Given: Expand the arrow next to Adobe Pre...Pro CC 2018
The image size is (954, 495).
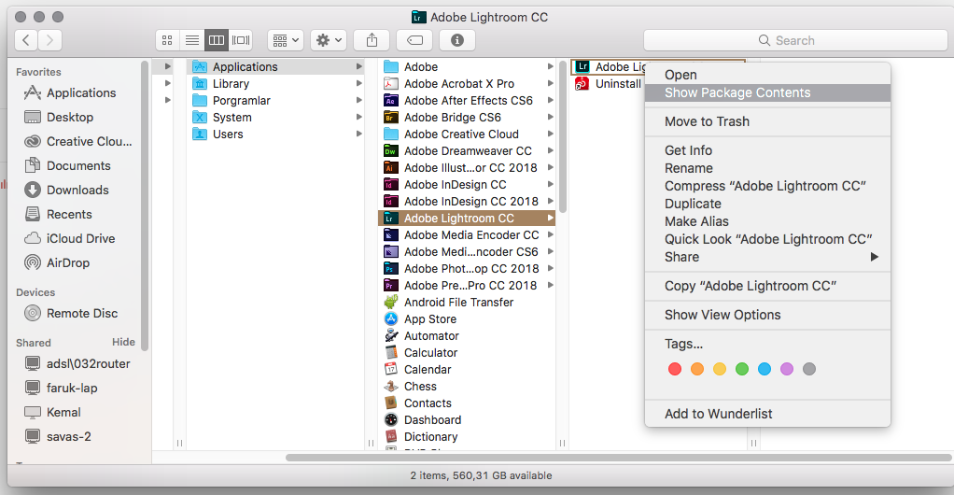Looking at the screenshot, I should coord(550,286).
